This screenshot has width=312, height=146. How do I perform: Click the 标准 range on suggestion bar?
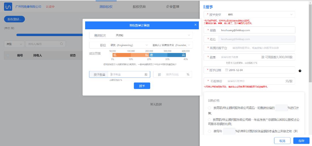pyautogui.click(x=149, y=55)
